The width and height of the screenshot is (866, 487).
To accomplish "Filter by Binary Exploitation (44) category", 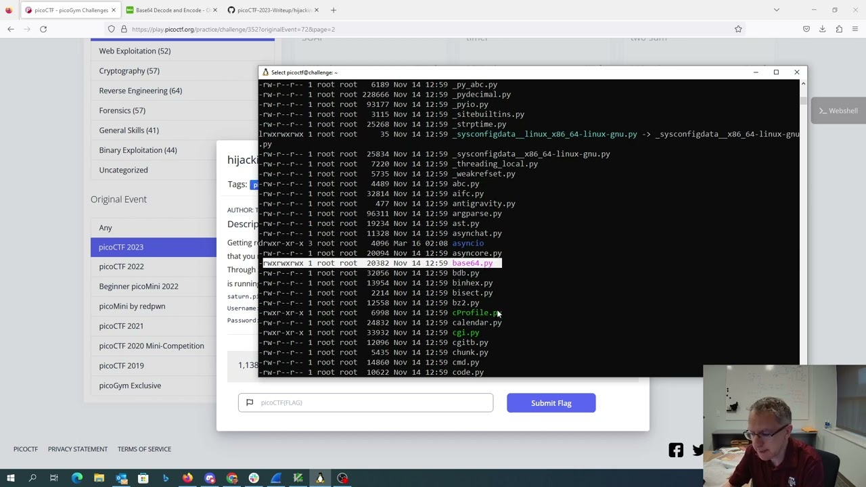I will 137,150.
